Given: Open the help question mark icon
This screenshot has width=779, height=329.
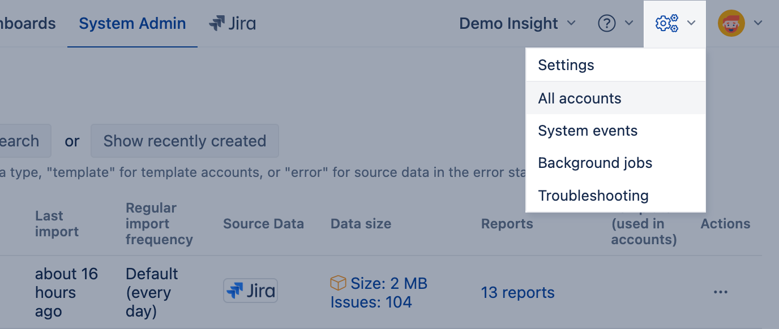Looking at the screenshot, I should pyautogui.click(x=607, y=24).
